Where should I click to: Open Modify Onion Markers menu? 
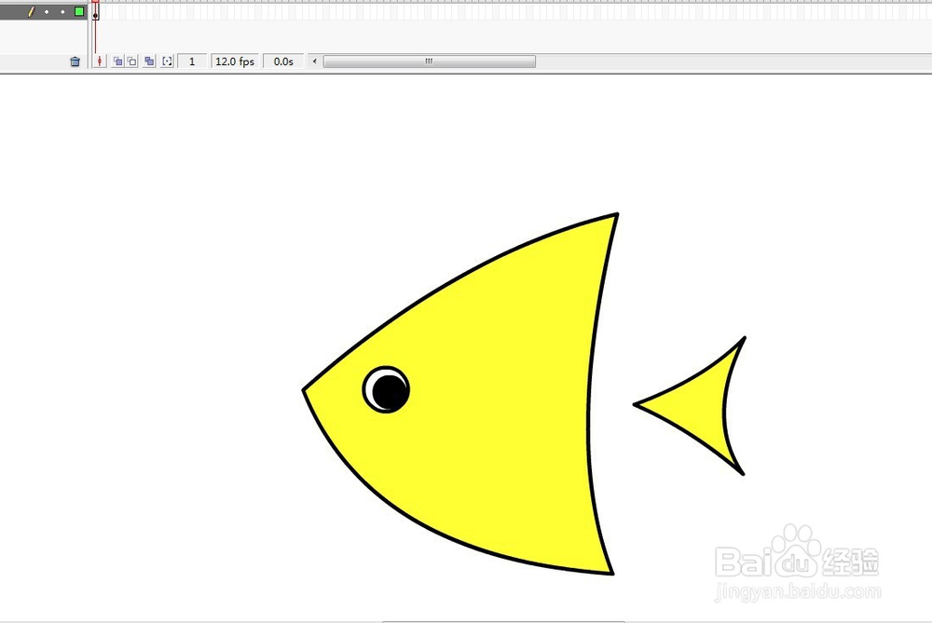168,61
